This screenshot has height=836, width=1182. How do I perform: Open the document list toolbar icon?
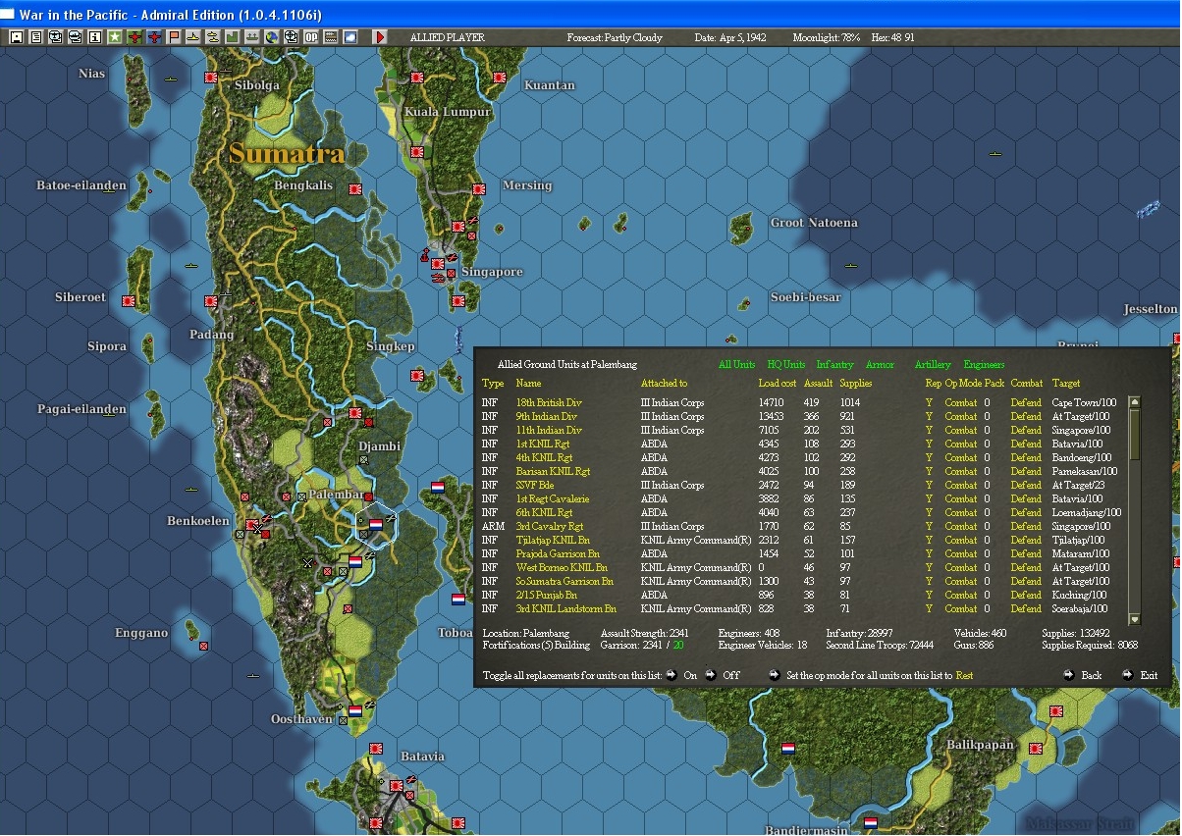tap(35, 37)
